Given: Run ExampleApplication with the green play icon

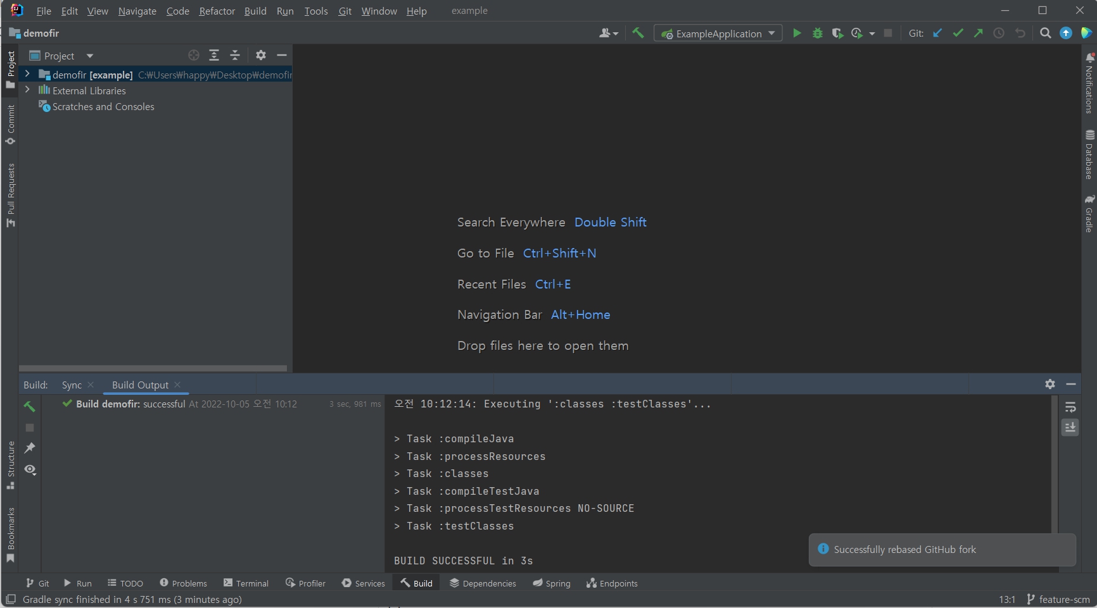Looking at the screenshot, I should coord(797,33).
